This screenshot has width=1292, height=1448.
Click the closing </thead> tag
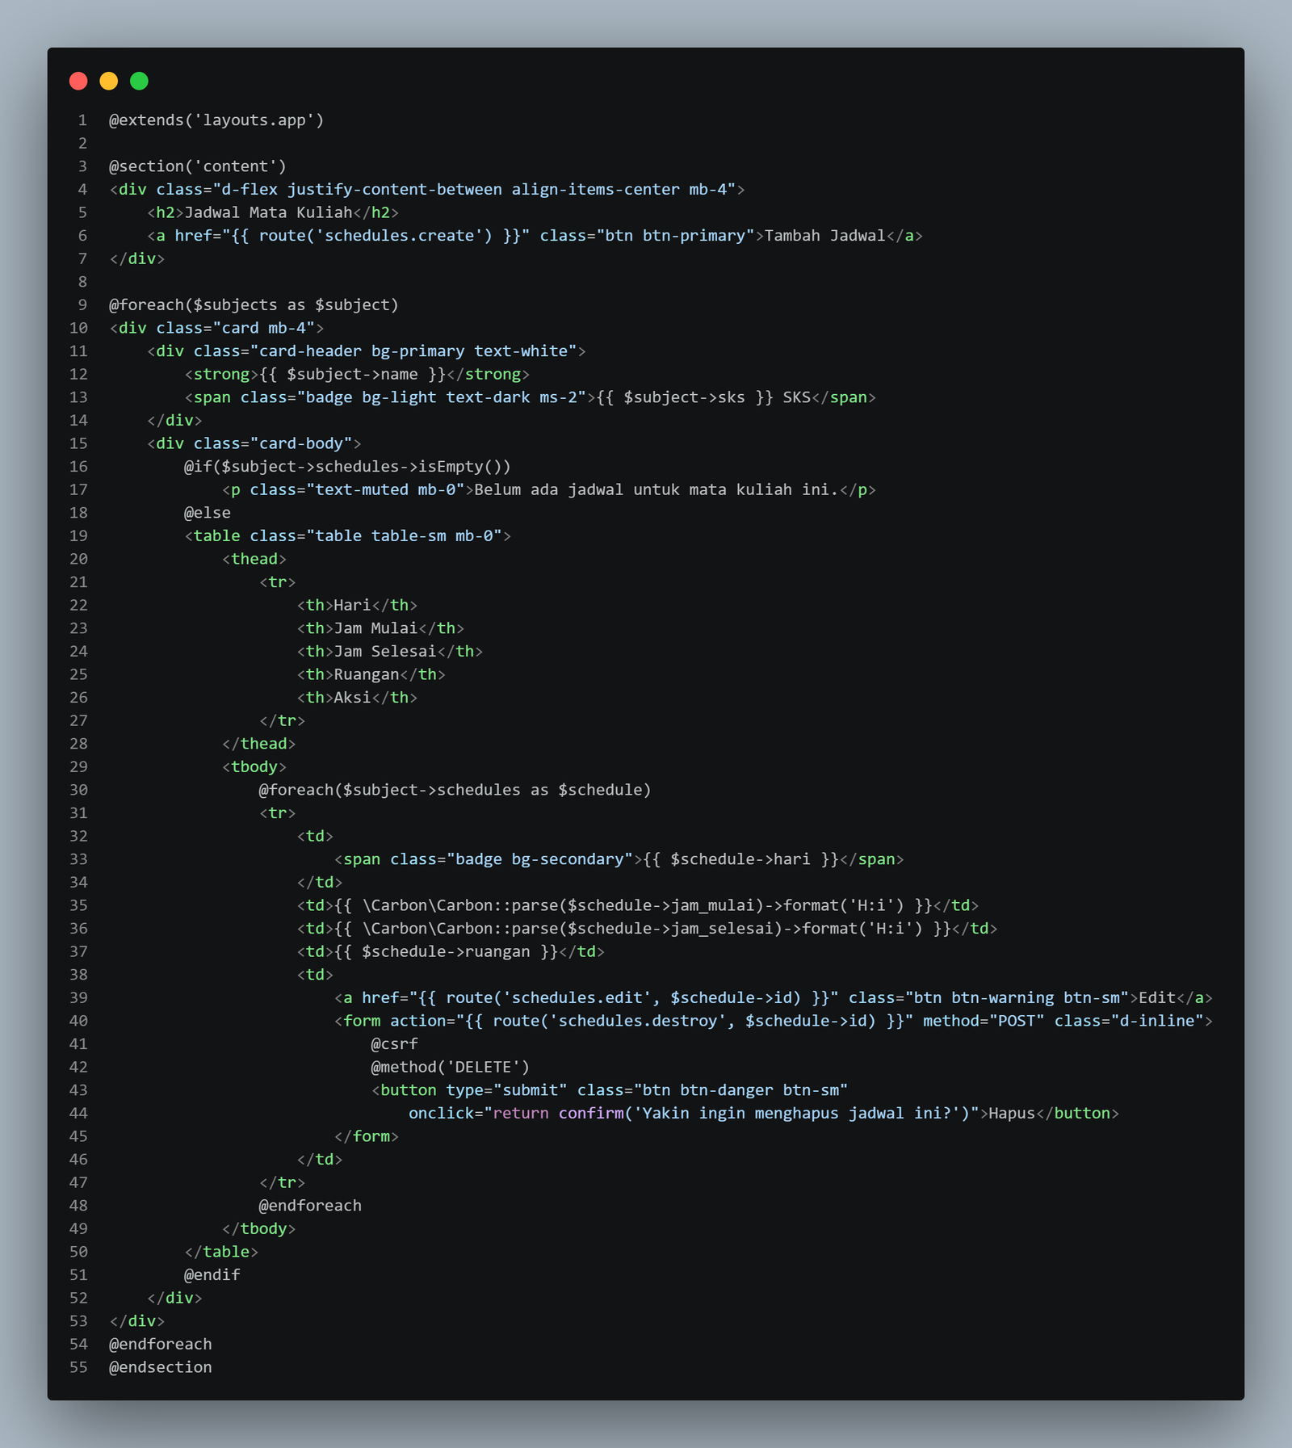click(259, 744)
